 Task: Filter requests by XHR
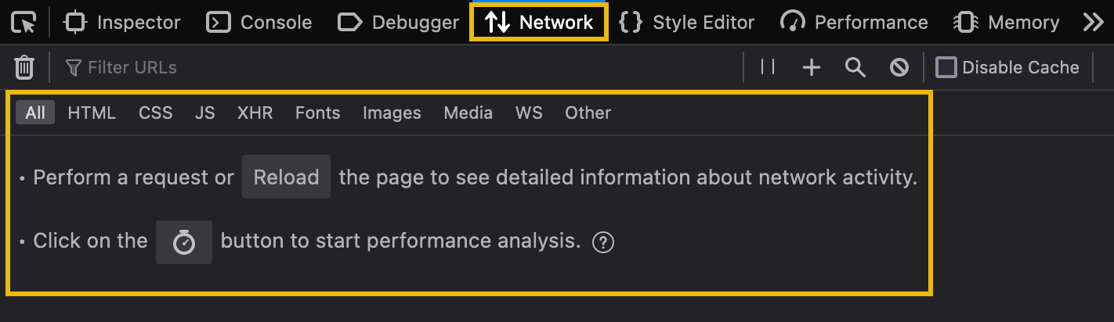(x=255, y=113)
